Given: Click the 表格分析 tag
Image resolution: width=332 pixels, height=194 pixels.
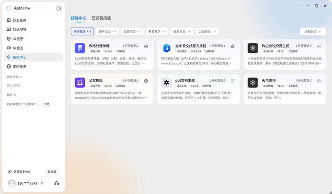Looking at the screenshot, I should click(95, 51).
